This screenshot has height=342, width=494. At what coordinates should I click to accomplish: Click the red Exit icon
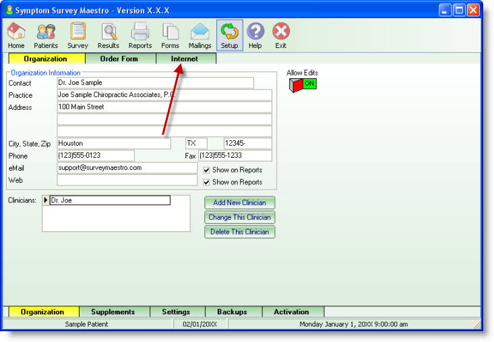[x=280, y=35]
